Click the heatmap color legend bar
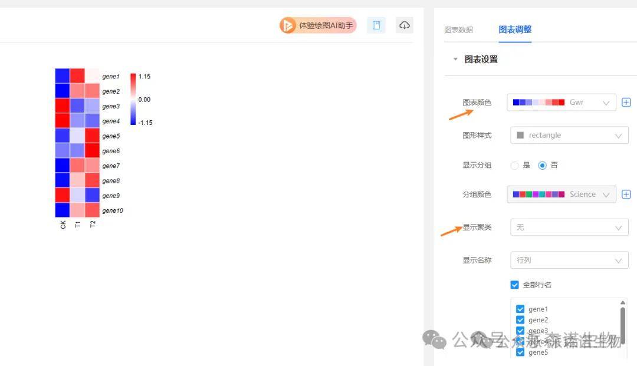Viewport: 637px width, 366px height. (133, 99)
